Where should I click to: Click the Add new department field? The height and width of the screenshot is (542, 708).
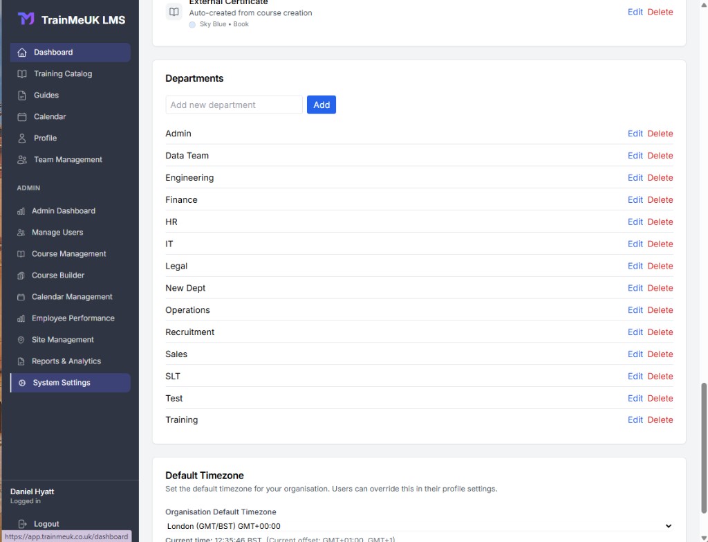click(234, 105)
